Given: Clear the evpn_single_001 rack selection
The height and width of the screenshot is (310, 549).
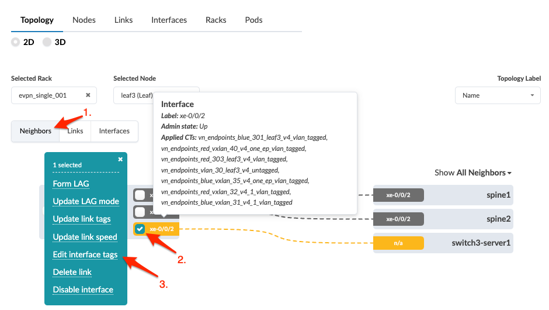Looking at the screenshot, I should pyautogui.click(x=88, y=95).
